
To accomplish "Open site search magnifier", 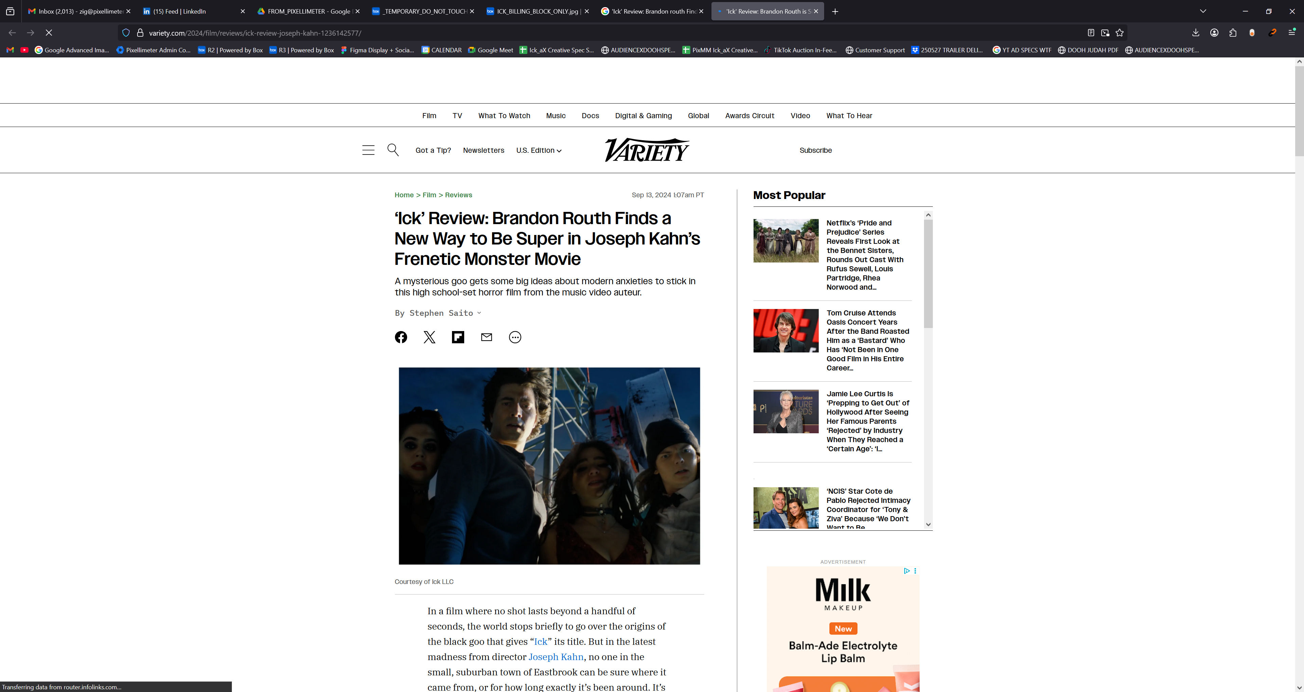I will pyautogui.click(x=393, y=150).
